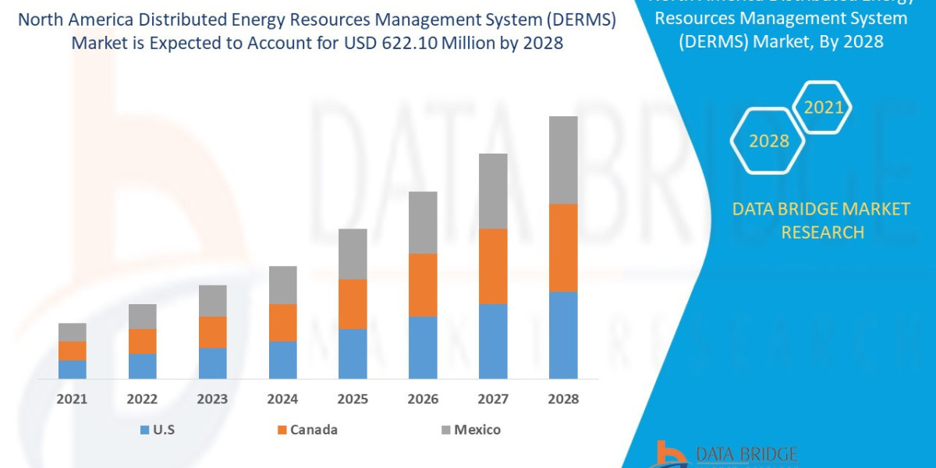Click the 2022 x-axis year label

143,399
